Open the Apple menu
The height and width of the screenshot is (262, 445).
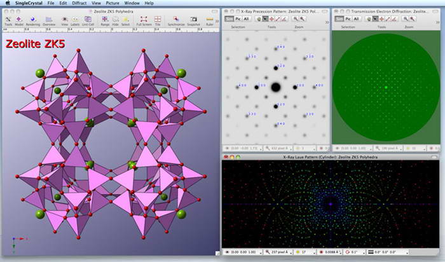click(x=8, y=3)
